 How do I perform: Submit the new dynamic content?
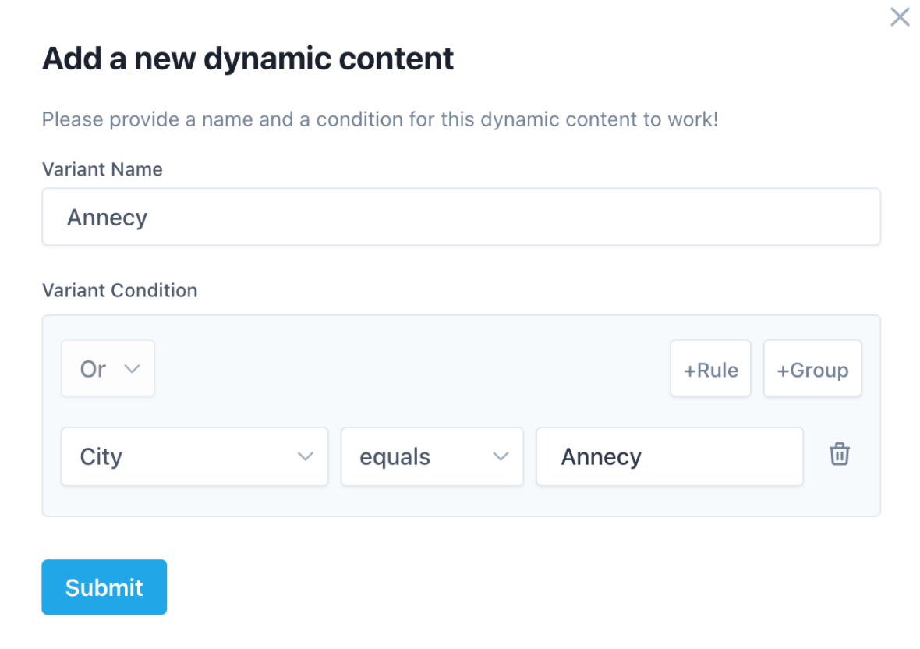click(104, 587)
